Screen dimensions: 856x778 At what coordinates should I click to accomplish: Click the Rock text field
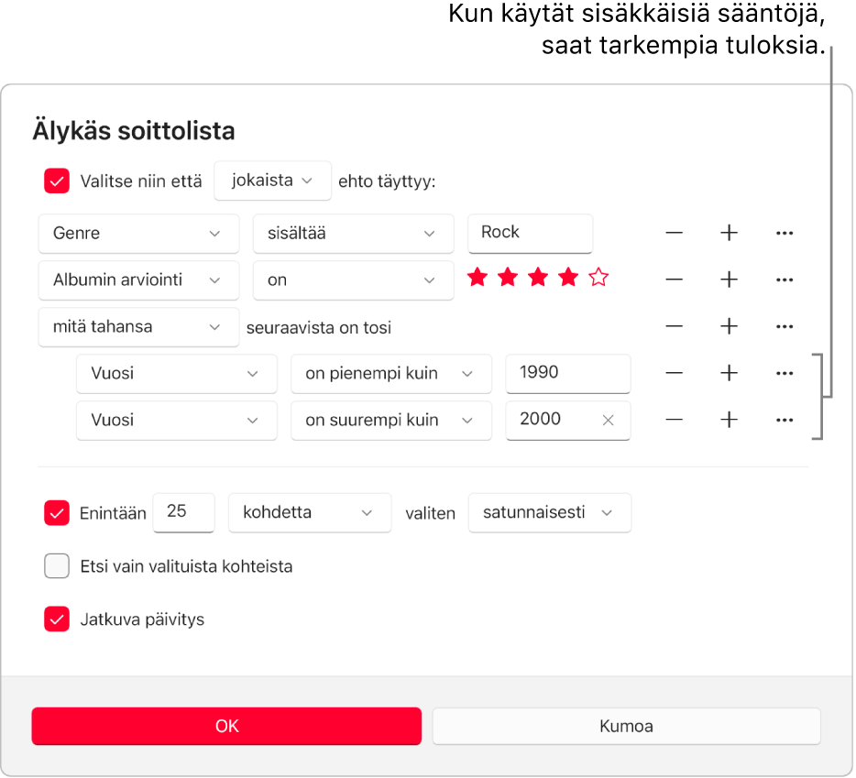coord(530,234)
